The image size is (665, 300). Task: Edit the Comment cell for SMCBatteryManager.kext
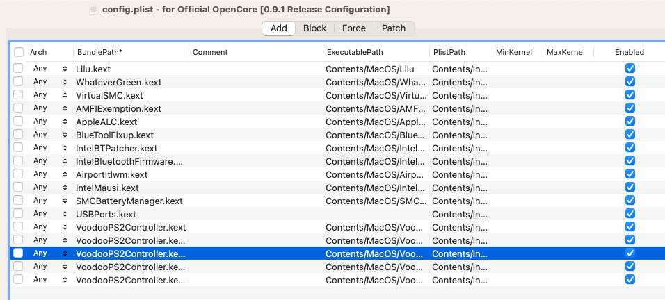pyautogui.click(x=255, y=201)
